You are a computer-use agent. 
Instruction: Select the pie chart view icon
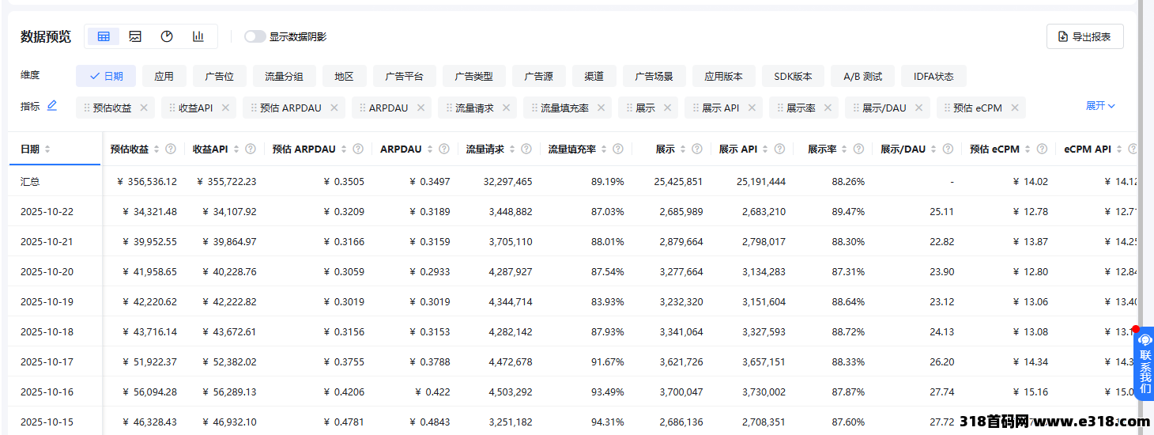[x=167, y=36]
